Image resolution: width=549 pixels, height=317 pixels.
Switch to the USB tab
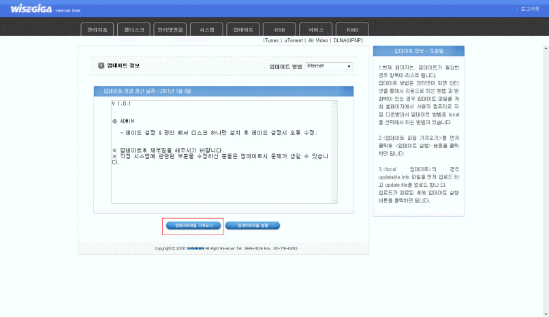[279, 30]
